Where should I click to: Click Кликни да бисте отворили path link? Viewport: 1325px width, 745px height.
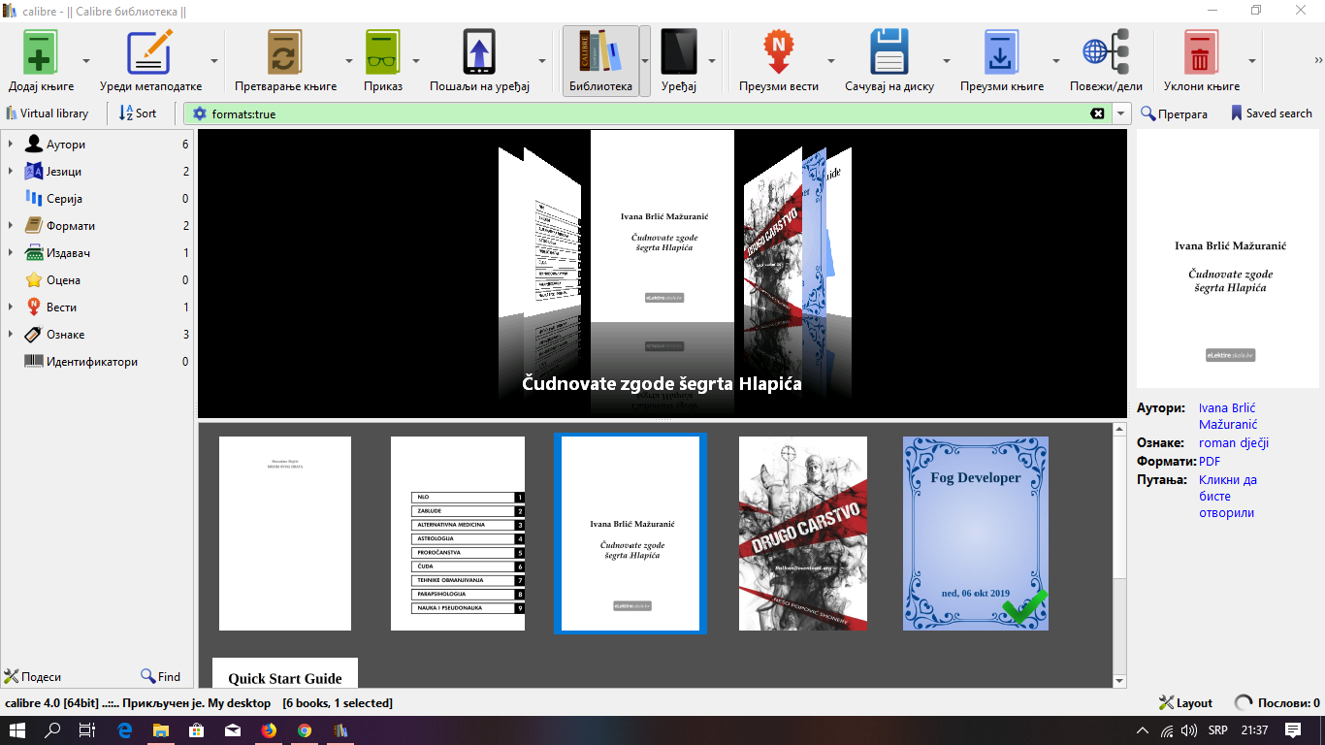[1228, 496]
